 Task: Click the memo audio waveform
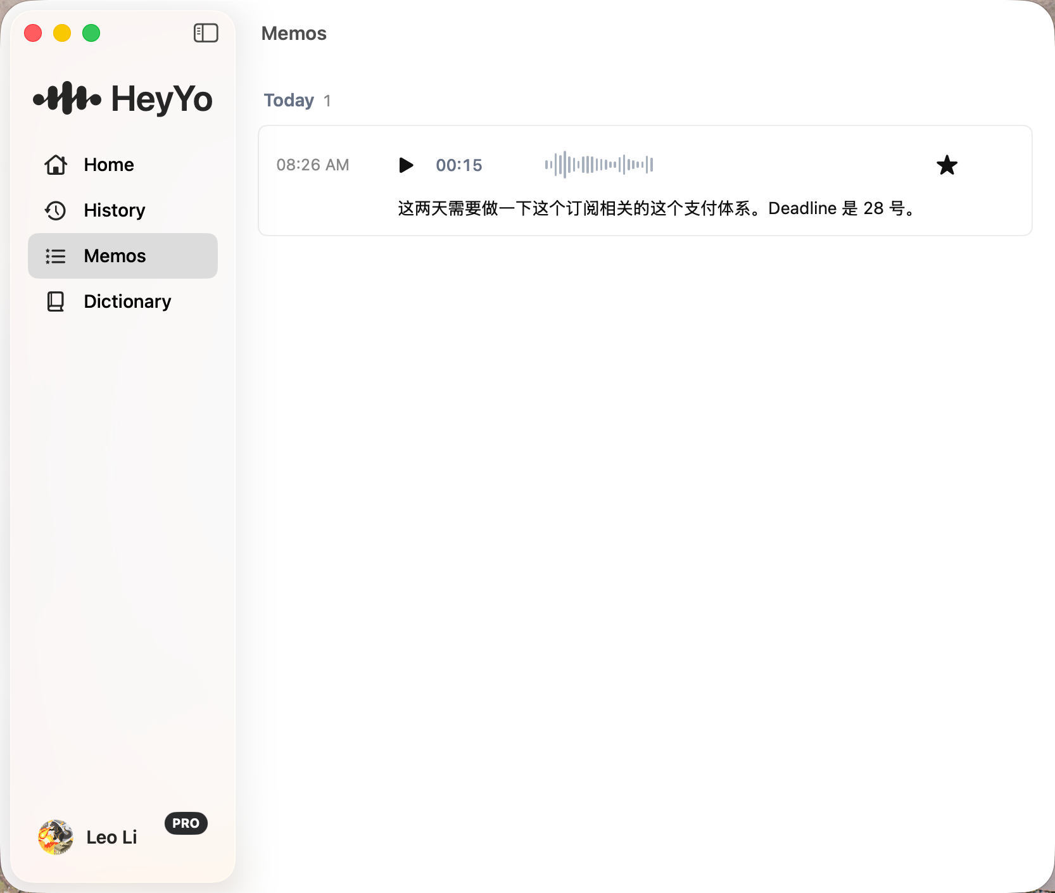599,165
